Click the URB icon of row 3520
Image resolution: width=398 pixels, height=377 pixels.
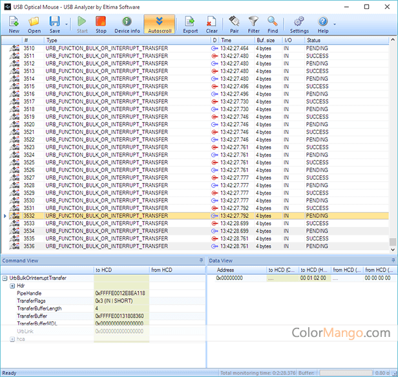(15, 124)
